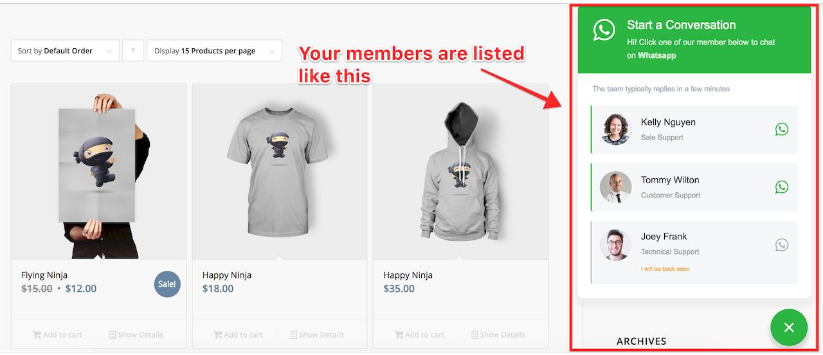Open $35.00 Happy Ninja hoodie title
823x355 pixels.
(x=408, y=275)
